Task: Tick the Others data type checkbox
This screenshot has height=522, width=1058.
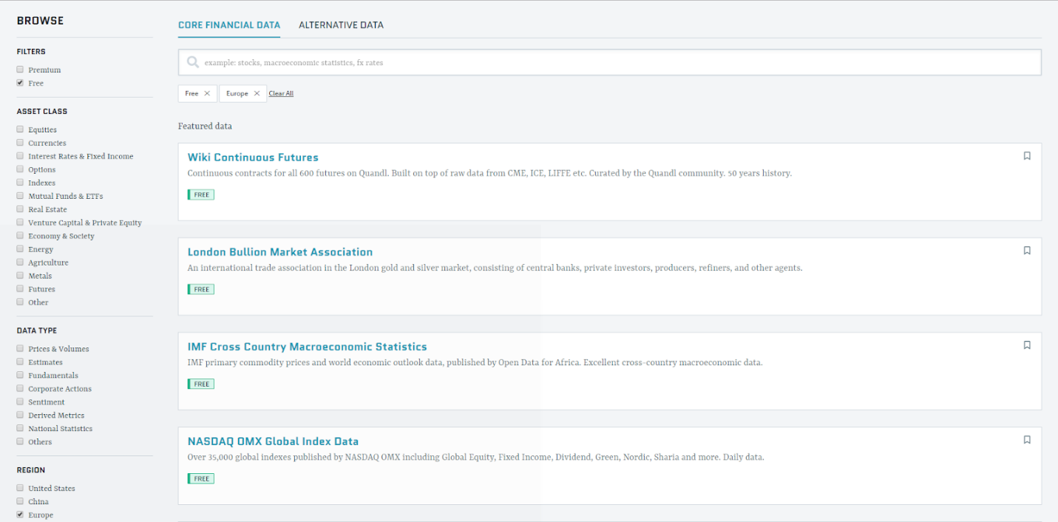Action: (21, 441)
